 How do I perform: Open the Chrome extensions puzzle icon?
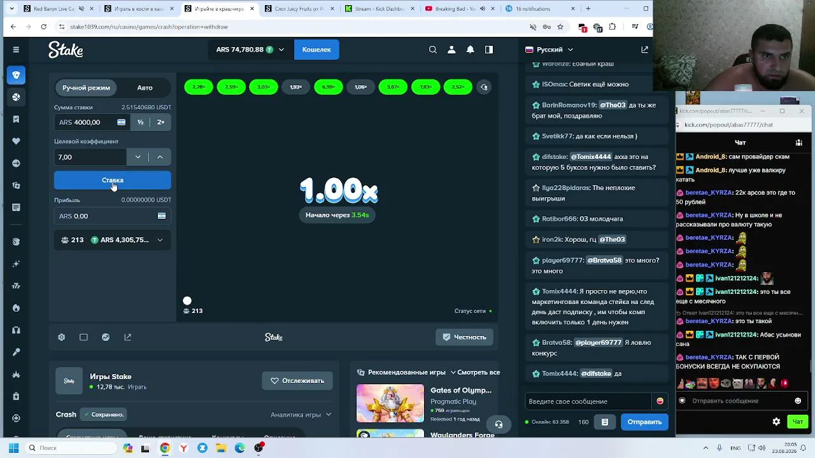click(613, 27)
